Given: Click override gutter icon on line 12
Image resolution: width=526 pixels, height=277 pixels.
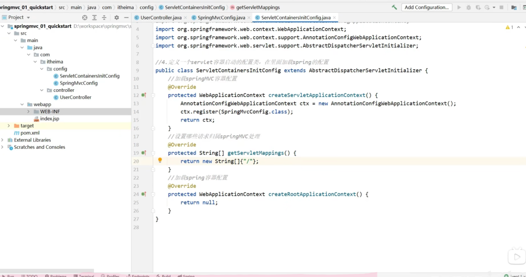Looking at the screenshot, I should (144, 95).
